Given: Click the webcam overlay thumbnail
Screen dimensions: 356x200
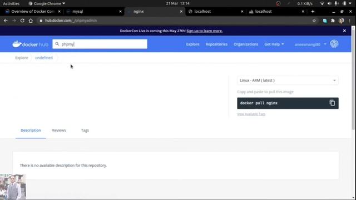Looking at the screenshot, I should point(13,187).
